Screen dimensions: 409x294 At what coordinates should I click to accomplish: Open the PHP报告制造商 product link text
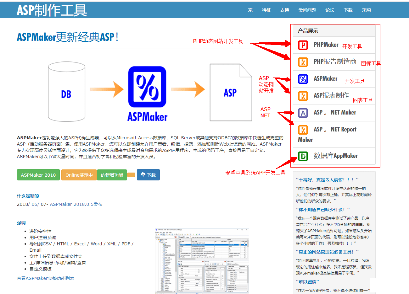pos(335,62)
